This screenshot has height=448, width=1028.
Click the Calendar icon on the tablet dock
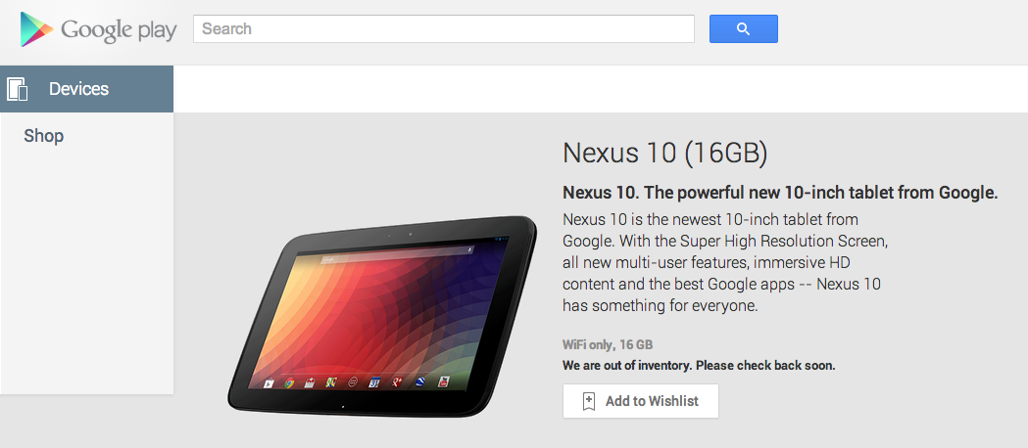coord(374,381)
